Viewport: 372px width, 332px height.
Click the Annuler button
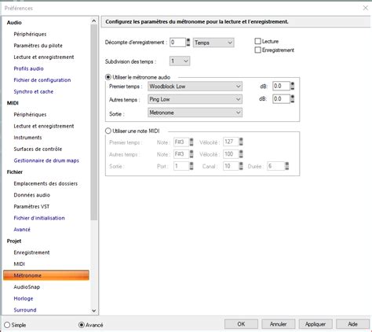point(279,324)
